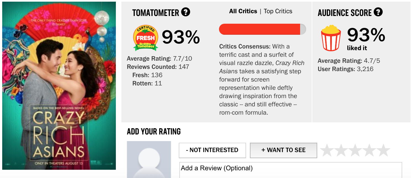Click the 93% audience score value
Image resolution: width=411 pixels, height=178 pixels.
(x=366, y=35)
